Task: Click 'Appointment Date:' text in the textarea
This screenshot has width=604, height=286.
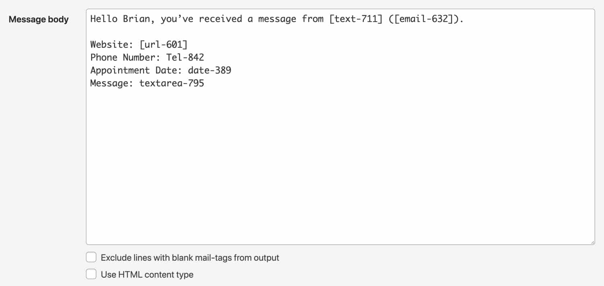Action: click(136, 70)
